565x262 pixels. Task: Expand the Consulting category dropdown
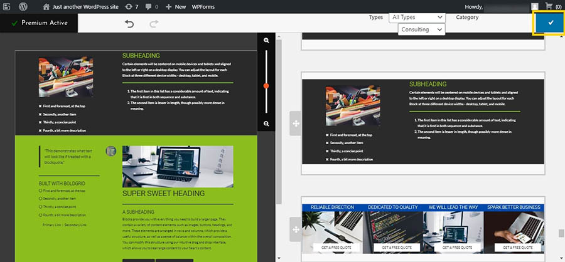tap(421, 29)
